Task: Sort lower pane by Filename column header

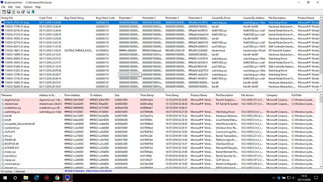Action: (x=19, y=95)
